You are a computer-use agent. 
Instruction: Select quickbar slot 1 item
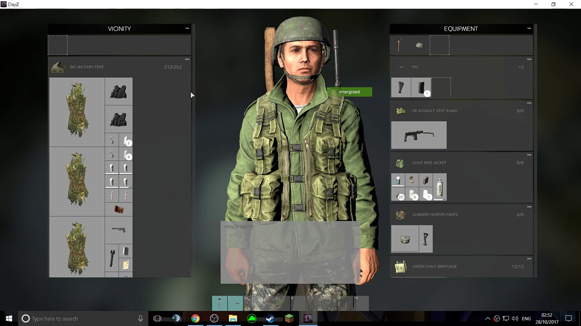pyautogui.click(x=219, y=303)
